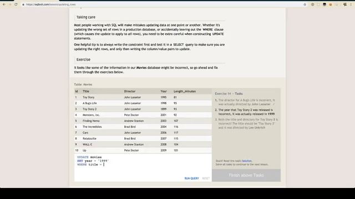The height and width of the screenshot is (199, 355).
Task: Open the extensions puzzle icon
Action: click(345, 4)
